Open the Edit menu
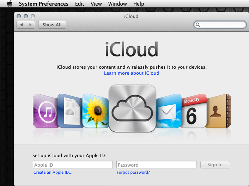 pos(80,4)
